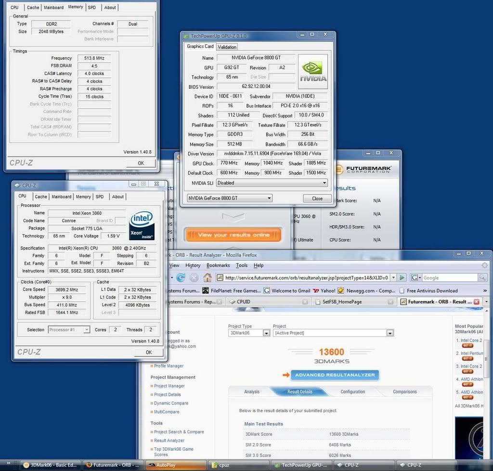The height and width of the screenshot is (471, 493).
Task: Switch to GPU-Z Validation tab
Action: coord(227,47)
